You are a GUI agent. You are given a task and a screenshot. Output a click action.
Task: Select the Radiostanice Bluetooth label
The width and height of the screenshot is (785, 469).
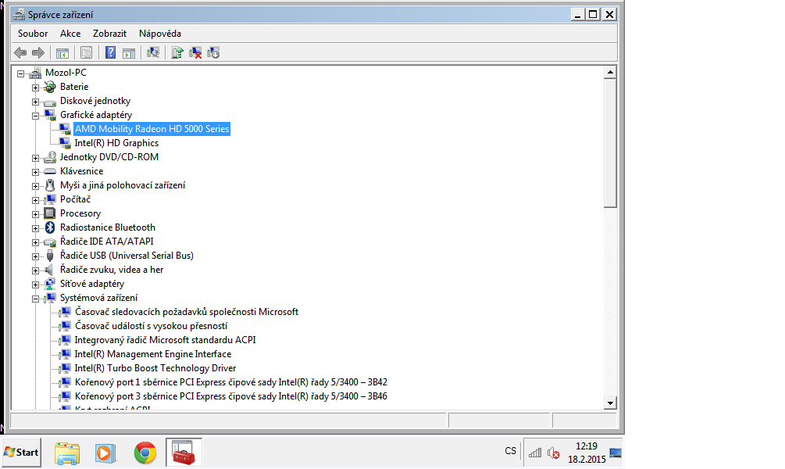point(108,227)
